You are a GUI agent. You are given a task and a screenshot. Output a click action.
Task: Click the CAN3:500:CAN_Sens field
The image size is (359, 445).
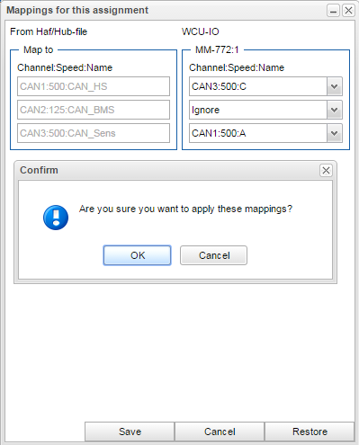[x=94, y=133]
